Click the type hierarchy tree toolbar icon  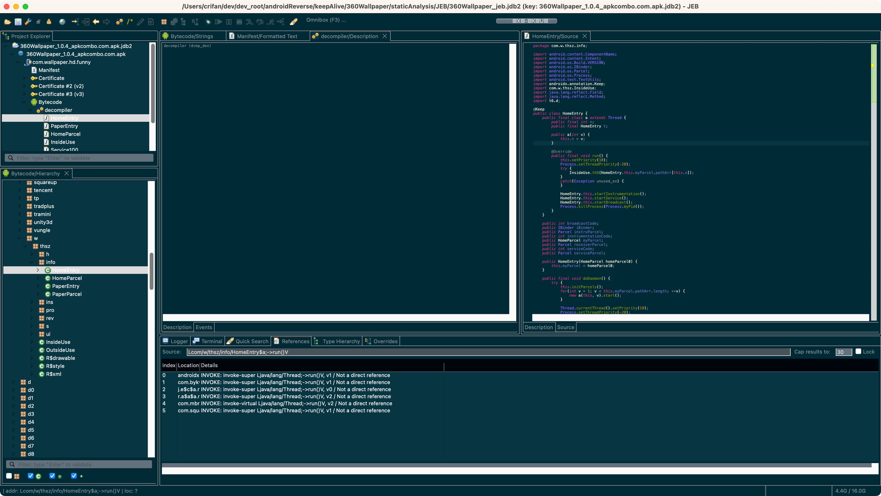(x=183, y=22)
